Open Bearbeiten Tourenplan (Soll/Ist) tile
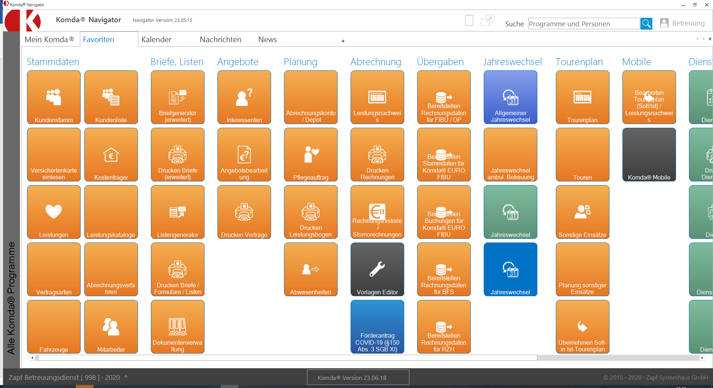 coord(649,97)
